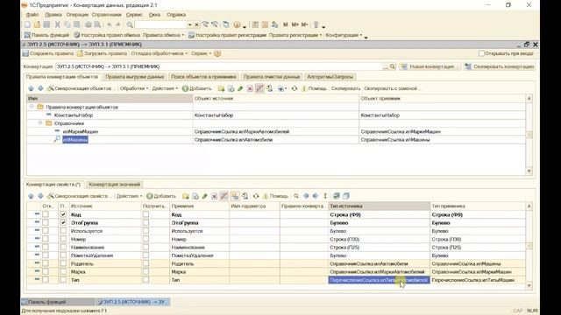Toggle Отключить checkbox in ПометкаУдаления row
The width and height of the screenshot is (561, 315).
click(x=45, y=255)
